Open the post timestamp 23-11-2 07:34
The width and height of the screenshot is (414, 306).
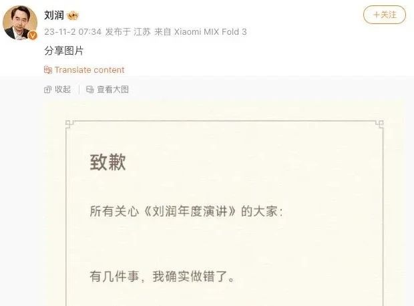[x=73, y=32]
